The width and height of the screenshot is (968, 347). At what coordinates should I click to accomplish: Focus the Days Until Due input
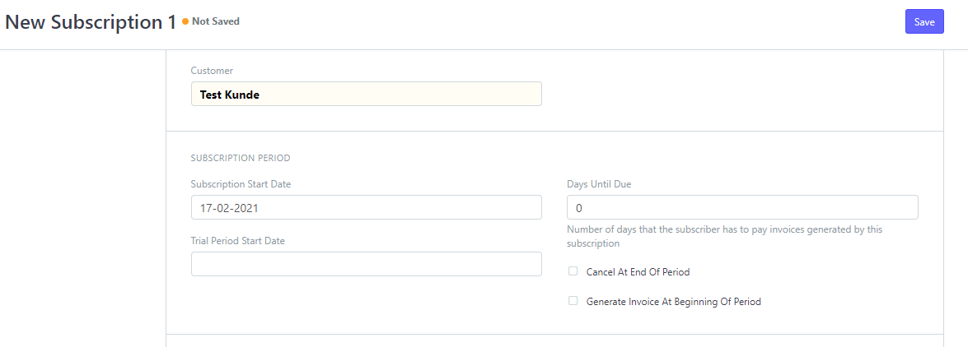[x=742, y=208]
